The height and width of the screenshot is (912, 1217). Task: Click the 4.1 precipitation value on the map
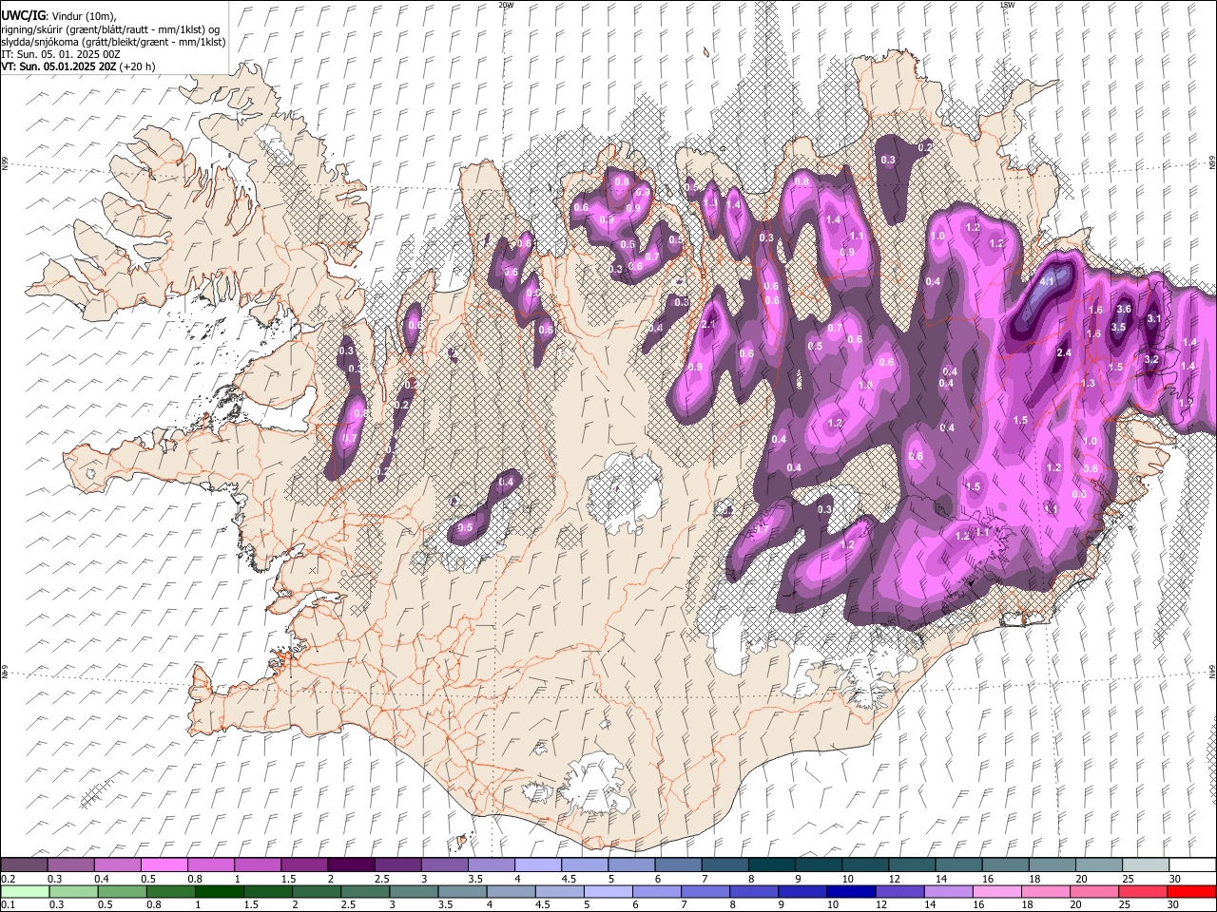[x=1048, y=282]
